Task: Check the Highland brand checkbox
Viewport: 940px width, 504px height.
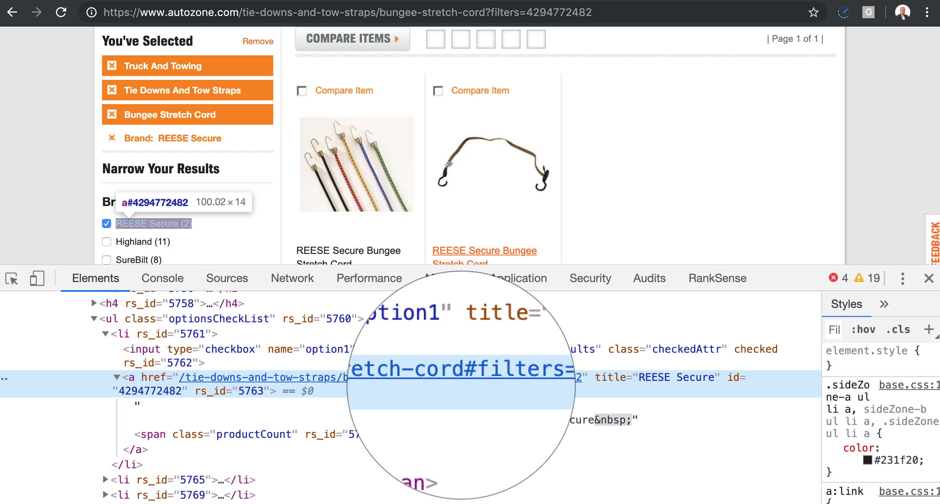Action: (107, 242)
